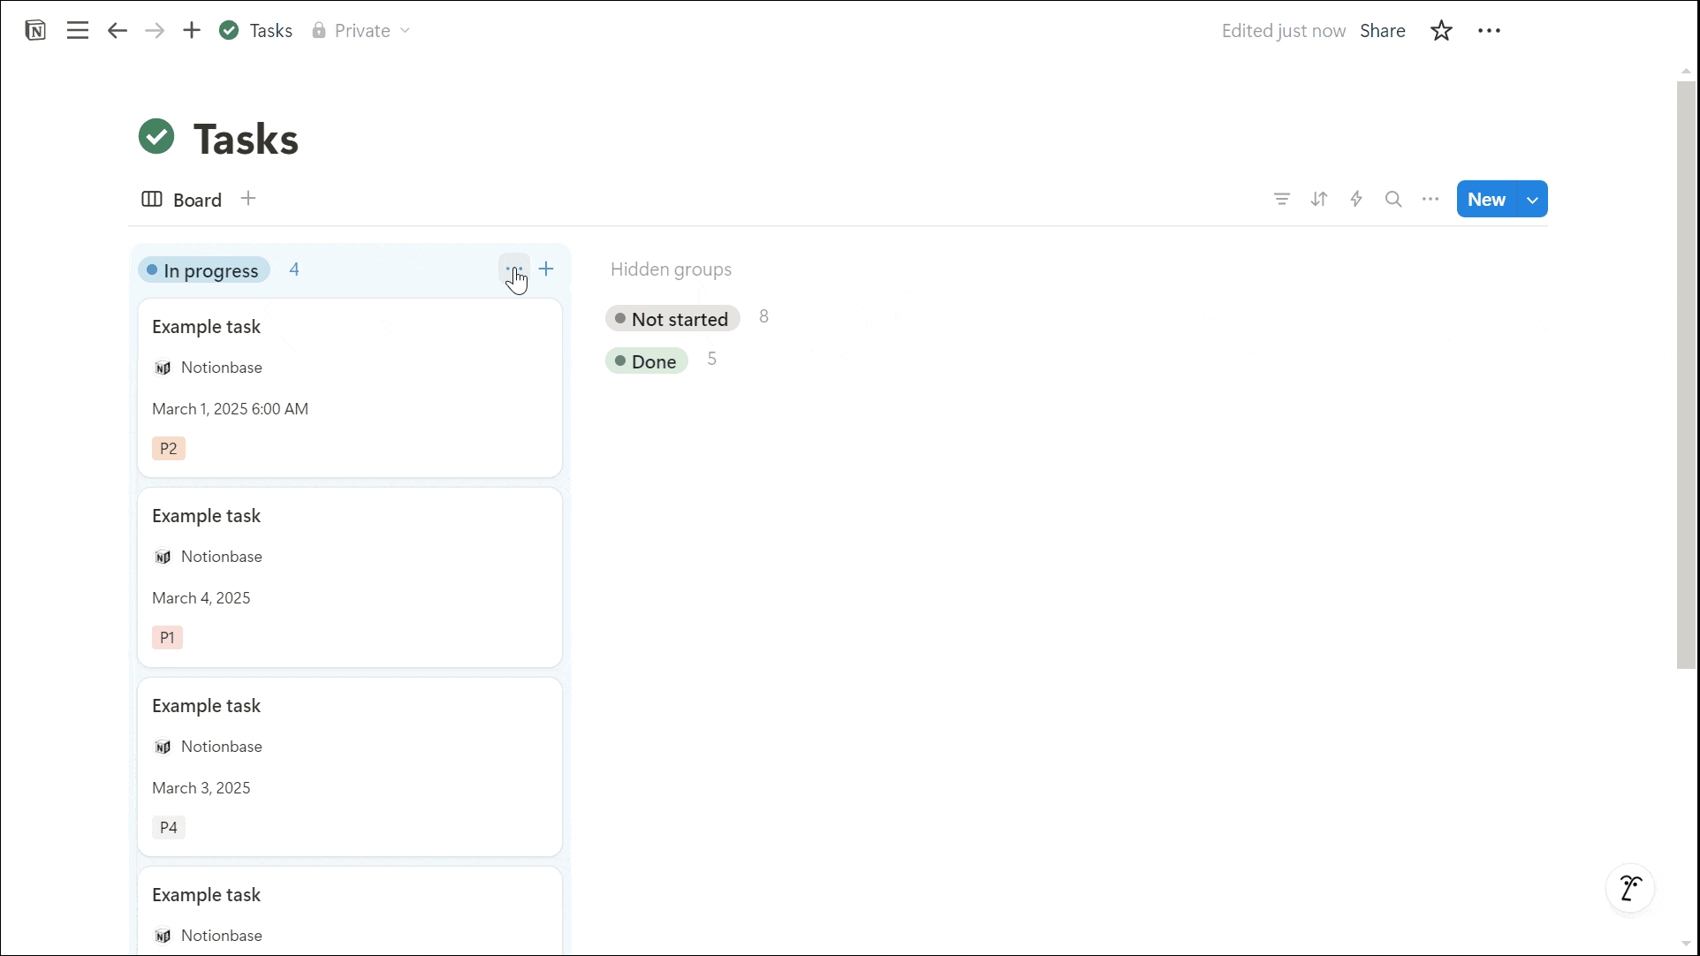Go back with the left arrow
Viewport: 1700px width, 956px height.
tap(118, 31)
